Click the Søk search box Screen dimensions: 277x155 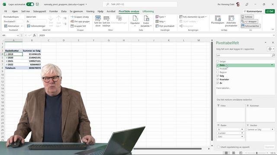[x=140, y=4]
